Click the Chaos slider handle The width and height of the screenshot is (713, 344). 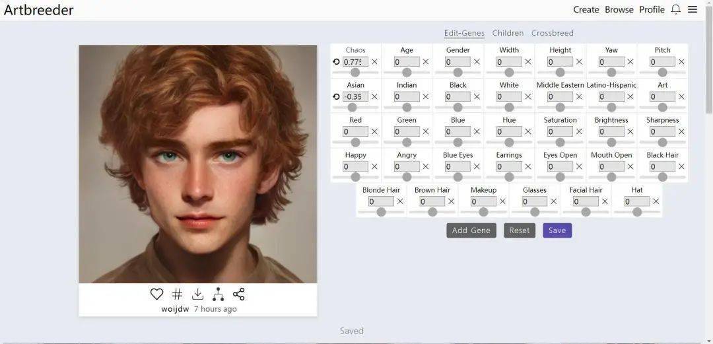click(355, 73)
